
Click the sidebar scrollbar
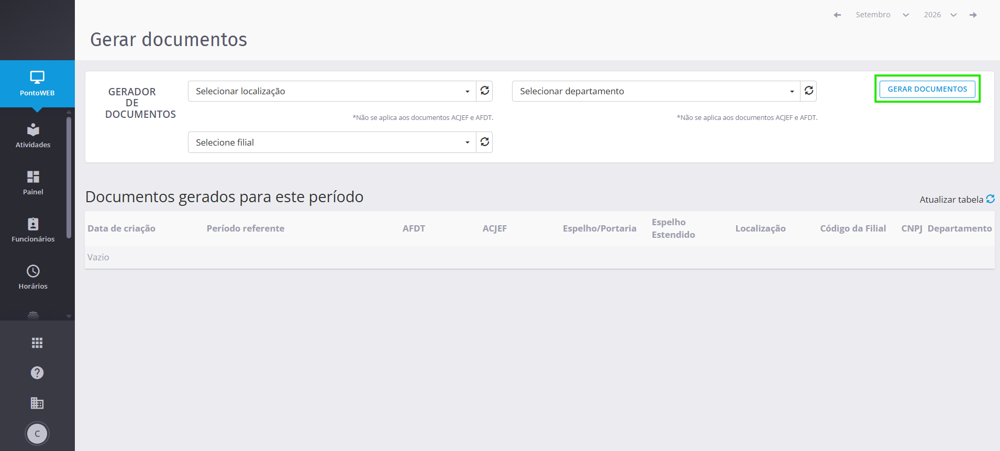pos(69,177)
